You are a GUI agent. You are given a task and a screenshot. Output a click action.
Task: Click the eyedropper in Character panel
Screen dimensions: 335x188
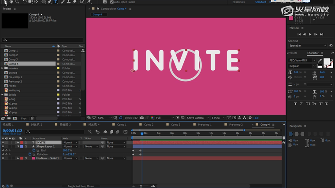pyautogui.click(x=320, y=60)
